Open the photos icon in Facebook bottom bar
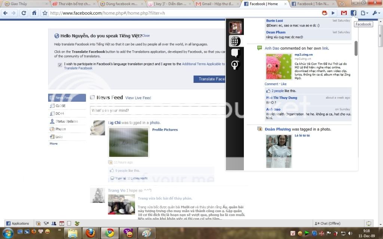383x239 pixels. pyautogui.click(x=39, y=223)
